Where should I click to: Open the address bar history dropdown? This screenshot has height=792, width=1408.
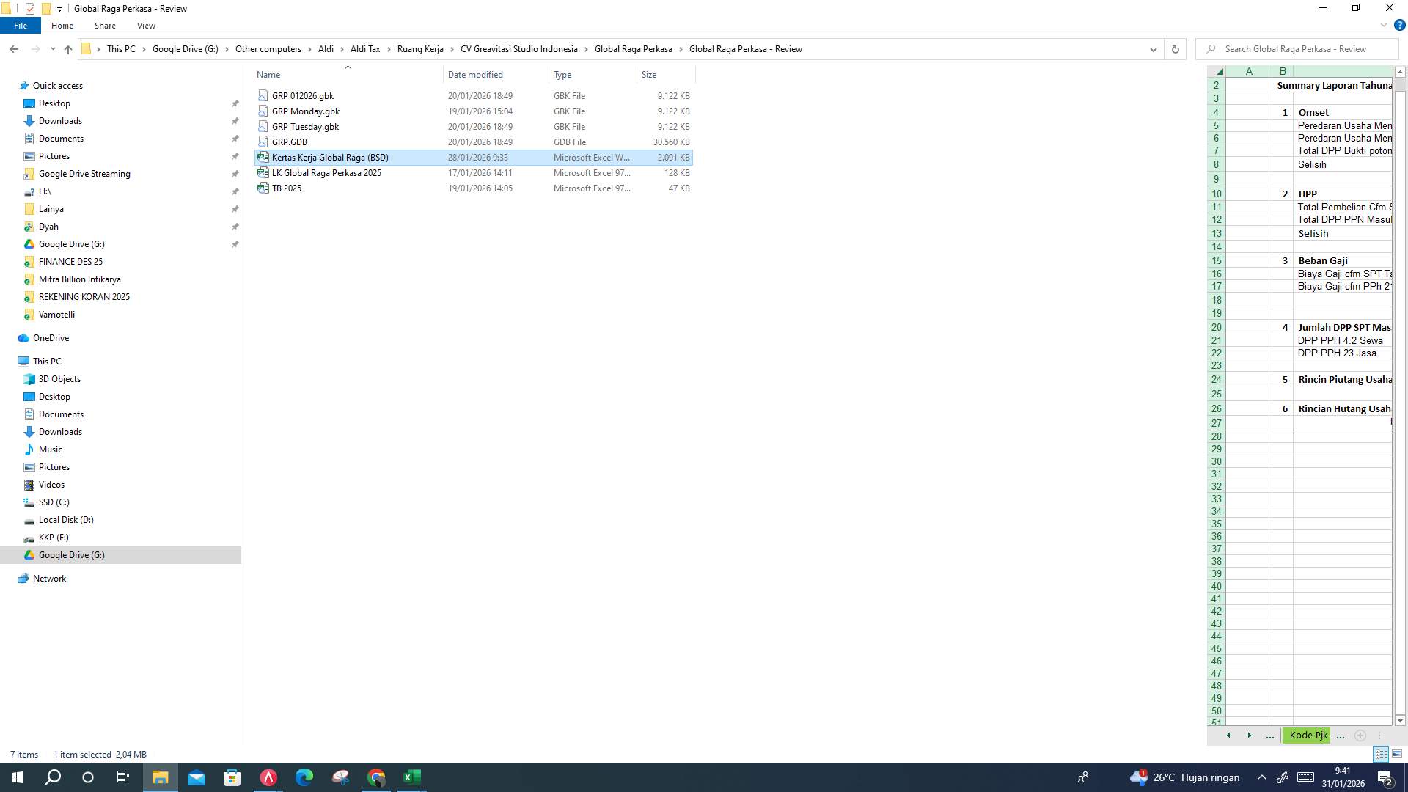click(x=1154, y=49)
